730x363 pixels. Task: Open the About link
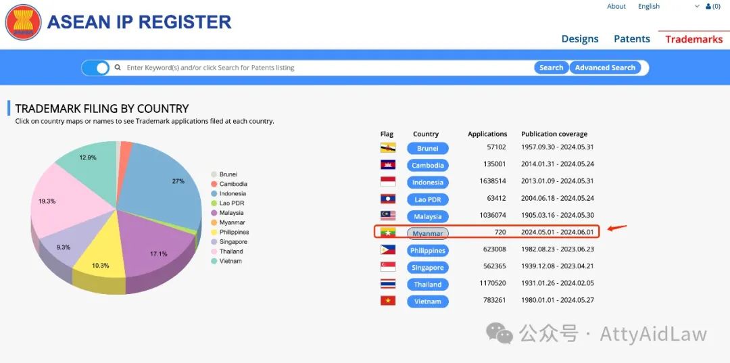(616, 7)
